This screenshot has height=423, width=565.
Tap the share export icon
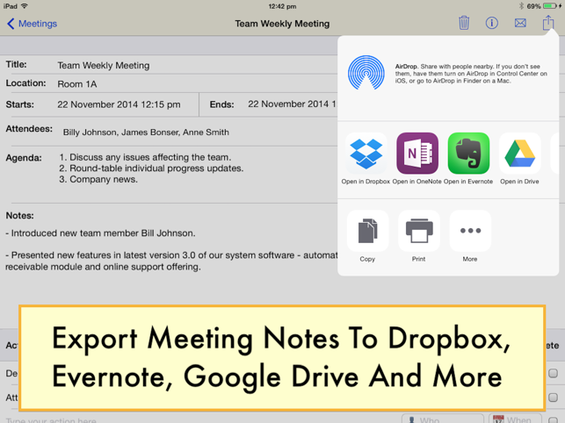pyautogui.click(x=548, y=23)
